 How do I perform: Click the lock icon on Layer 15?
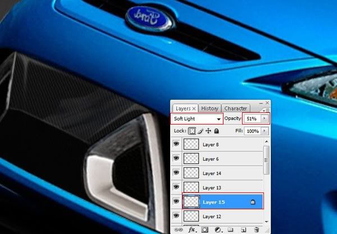tap(253, 202)
